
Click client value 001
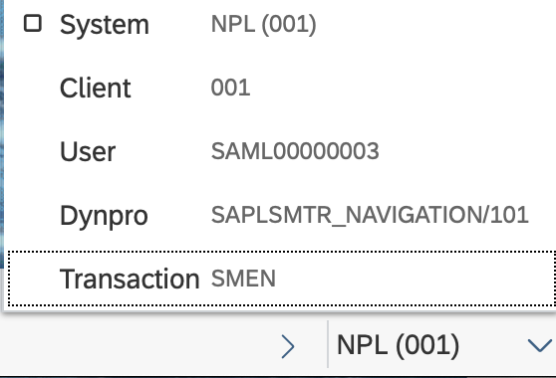click(x=230, y=88)
